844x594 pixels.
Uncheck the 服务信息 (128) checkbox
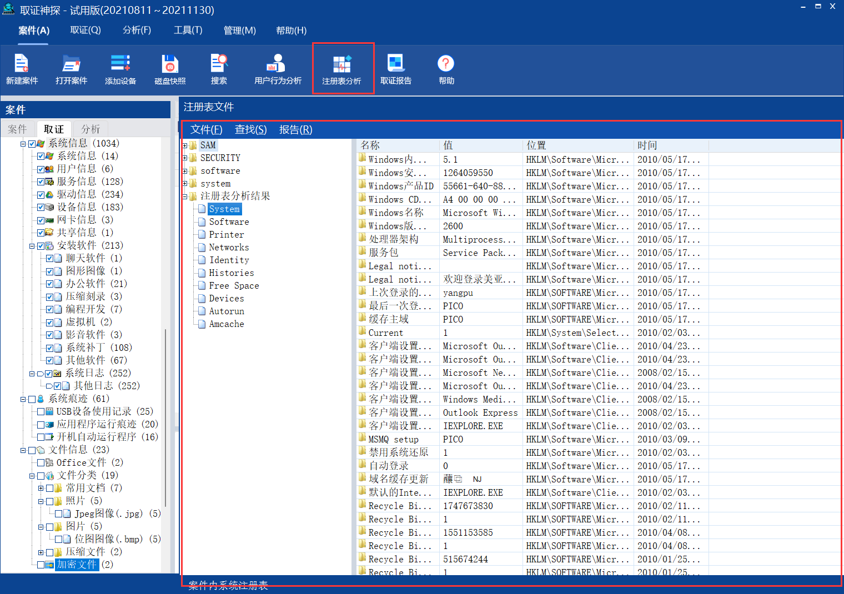coord(41,182)
